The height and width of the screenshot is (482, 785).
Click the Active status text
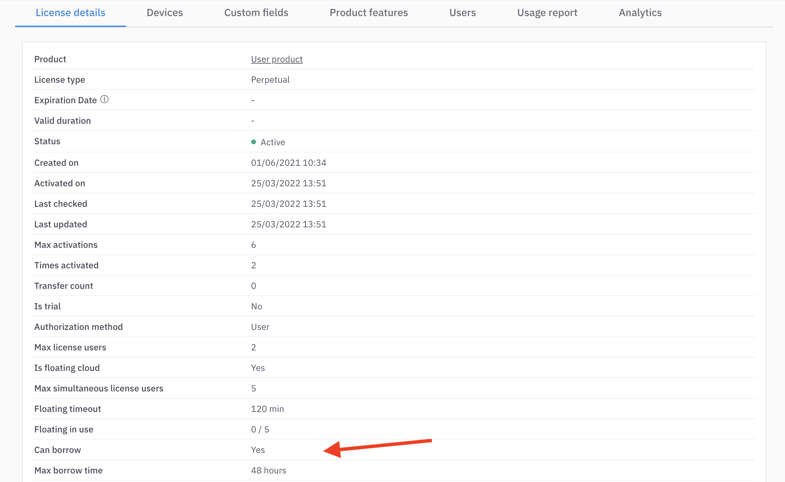pos(273,142)
